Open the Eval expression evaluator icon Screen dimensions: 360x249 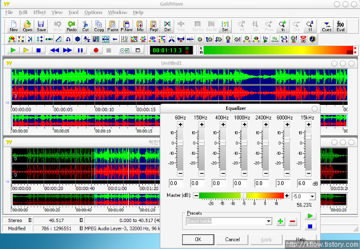[x=340, y=26]
